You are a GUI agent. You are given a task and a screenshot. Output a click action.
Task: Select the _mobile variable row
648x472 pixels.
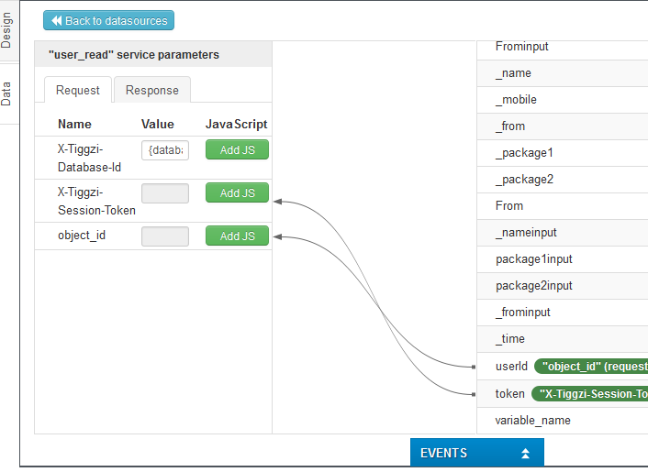pos(516,100)
